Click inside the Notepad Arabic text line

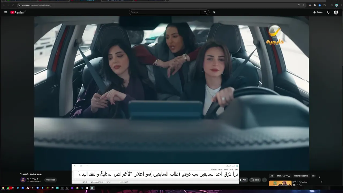158,174
